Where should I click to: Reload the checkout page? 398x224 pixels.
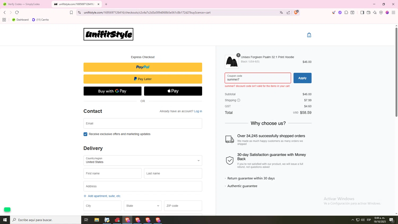(17, 12)
